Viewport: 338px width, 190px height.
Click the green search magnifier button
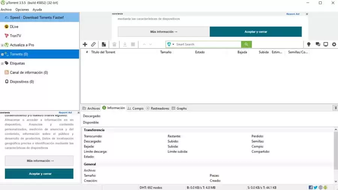tap(246, 44)
